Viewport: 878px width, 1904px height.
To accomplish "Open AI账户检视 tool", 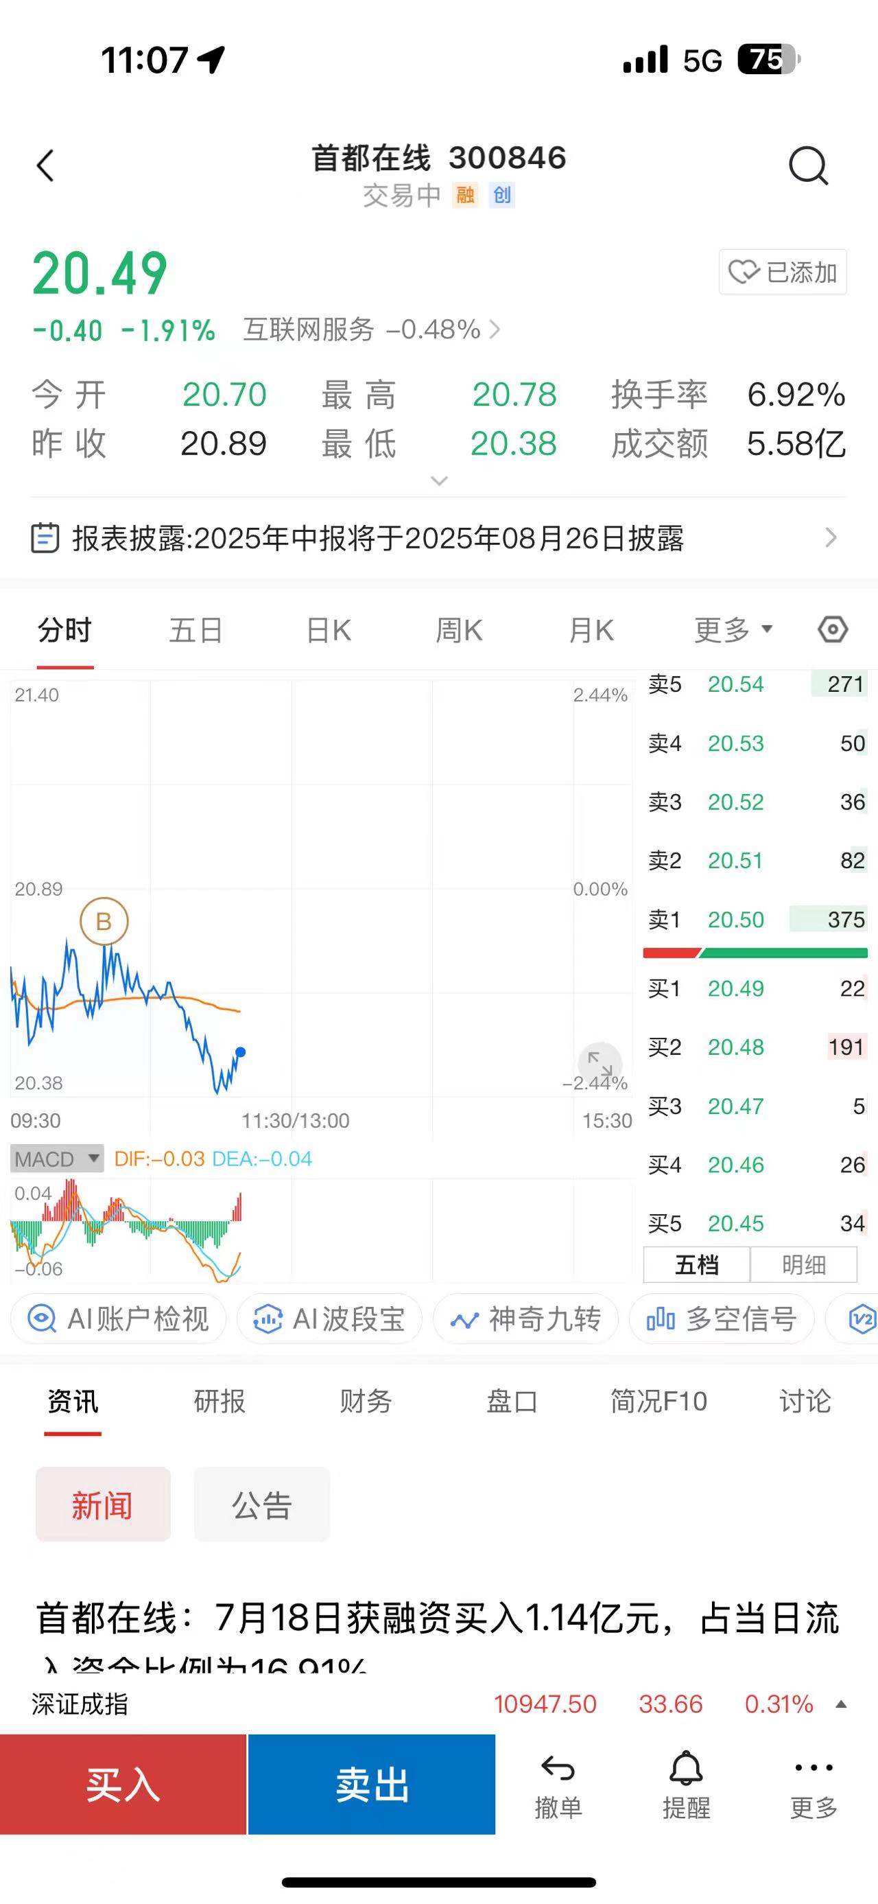I will [x=118, y=1319].
